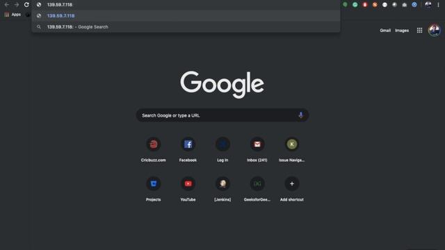The height and width of the screenshot is (250, 445).
Task: Open the Issue Naviga... shortcut
Action: tap(292, 150)
